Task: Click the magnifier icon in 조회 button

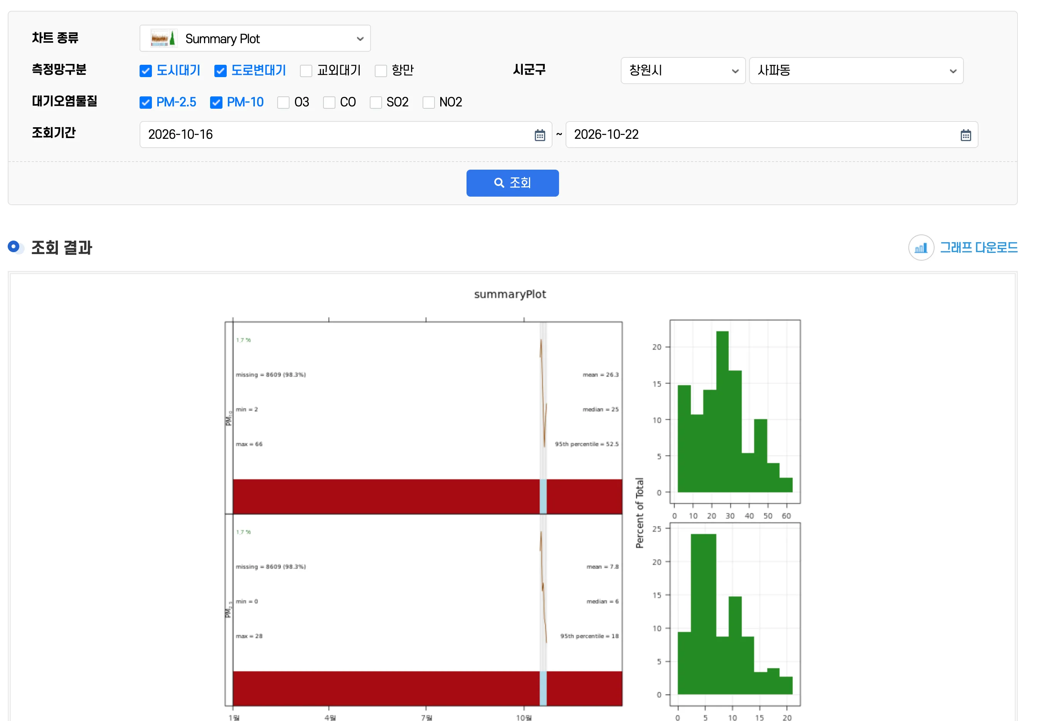Action: click(x=499, y=183)
